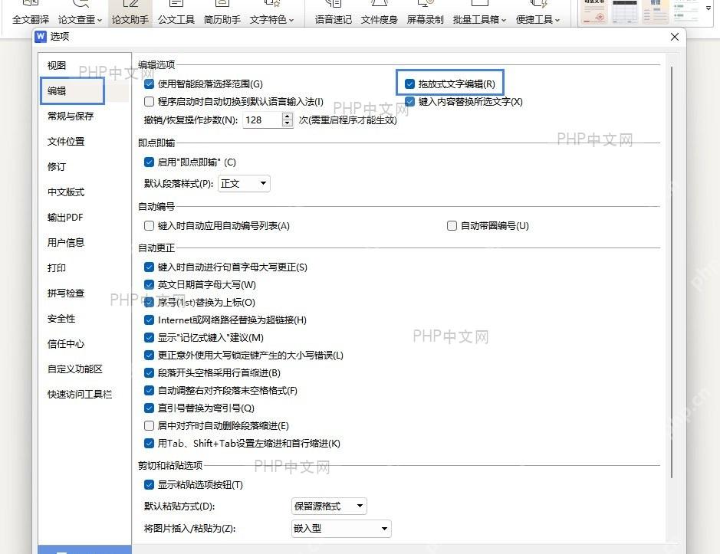Expand template gallery dropdown arrow
The image size is (720, 554).
[708, 8]
